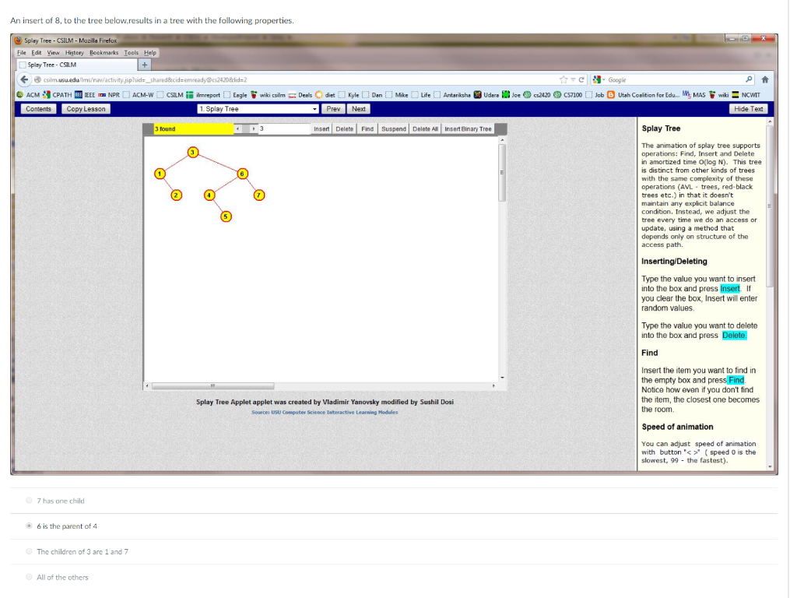The width and height of the screenshot is (797, 598).
Task: Click the search magnifier icon in Google box
Action: 749,79
